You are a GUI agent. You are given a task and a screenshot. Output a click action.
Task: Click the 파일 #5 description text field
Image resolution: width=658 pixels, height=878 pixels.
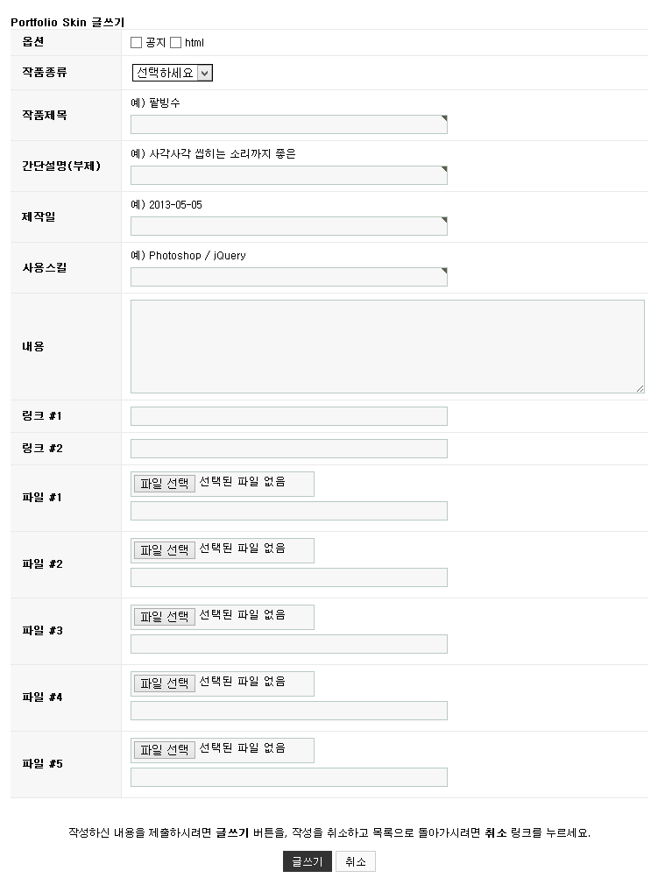tap(288, 777)
